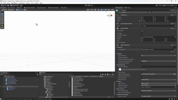The image size is (178, 100).
Task: Click the Ground object cube icon in Inspector
Action: click(x=117, y=11)
